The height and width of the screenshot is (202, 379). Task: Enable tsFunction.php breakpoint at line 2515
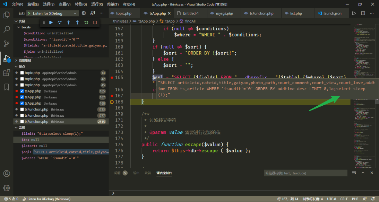coord(22,122)
